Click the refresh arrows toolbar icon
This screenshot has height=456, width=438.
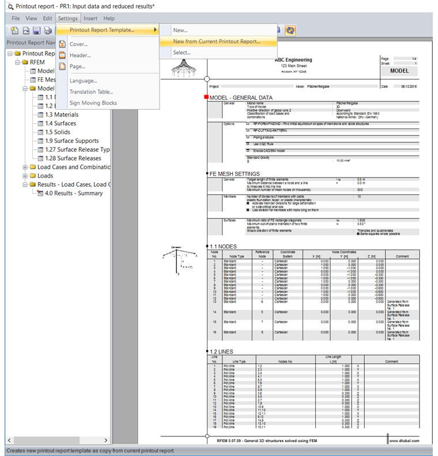290,30
